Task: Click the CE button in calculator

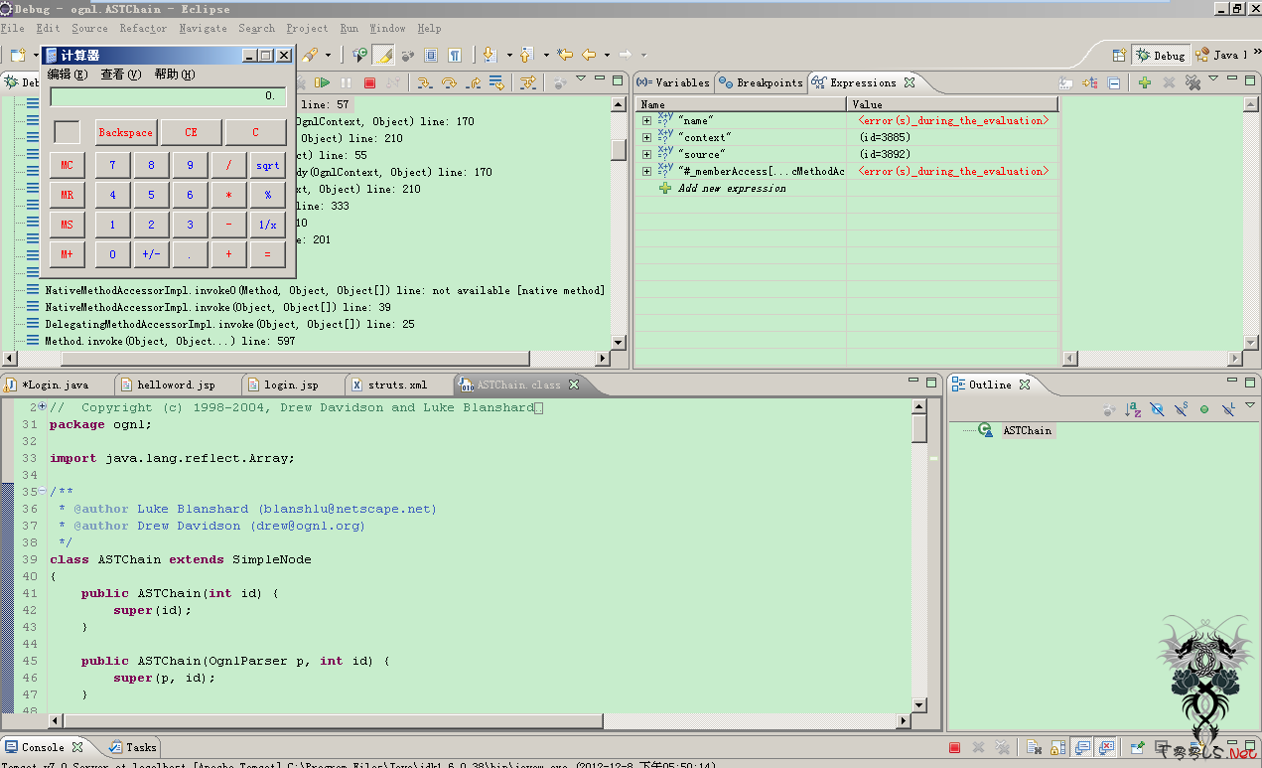Action: pyautogui.click(x=191, y=132)
